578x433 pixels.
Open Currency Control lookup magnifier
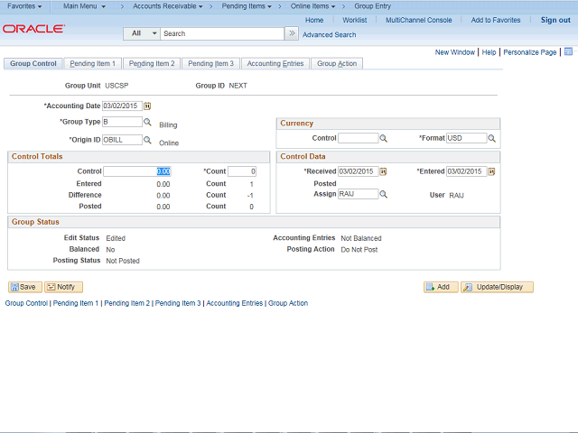pos(383,139)
